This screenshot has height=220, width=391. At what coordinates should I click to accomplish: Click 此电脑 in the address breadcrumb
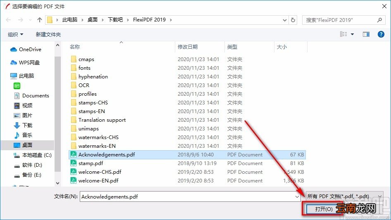point(70,20)
